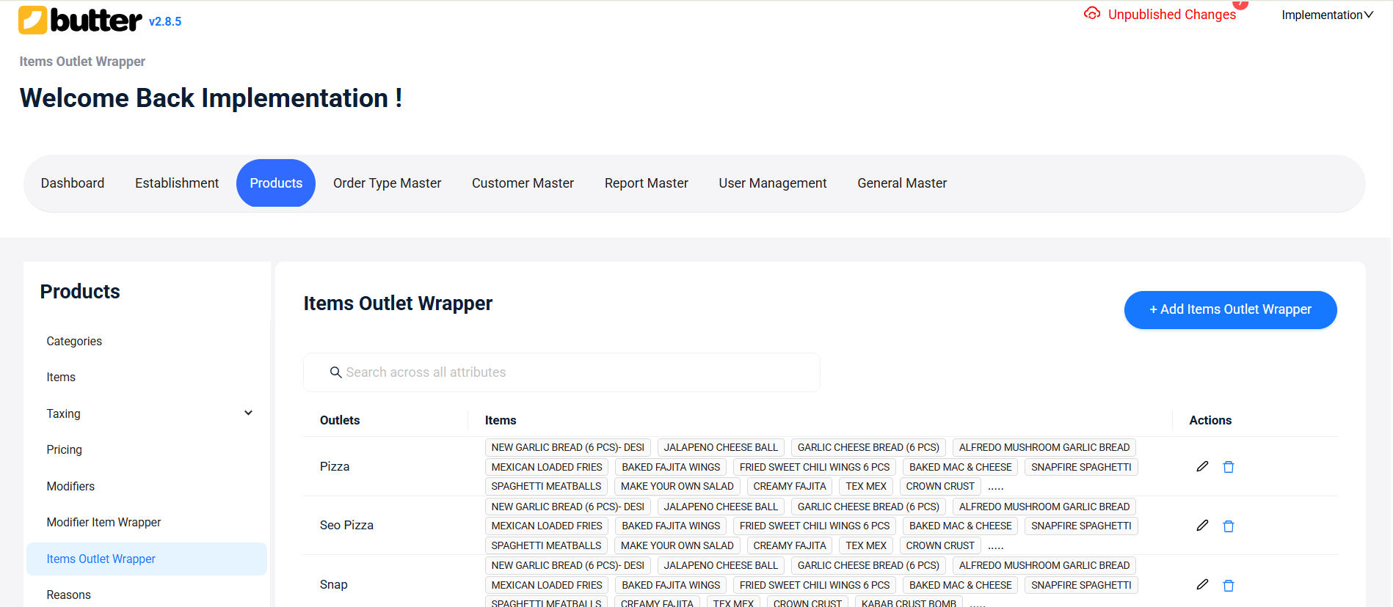Edit the Pizza outlet wrapper

point(1202,466)
